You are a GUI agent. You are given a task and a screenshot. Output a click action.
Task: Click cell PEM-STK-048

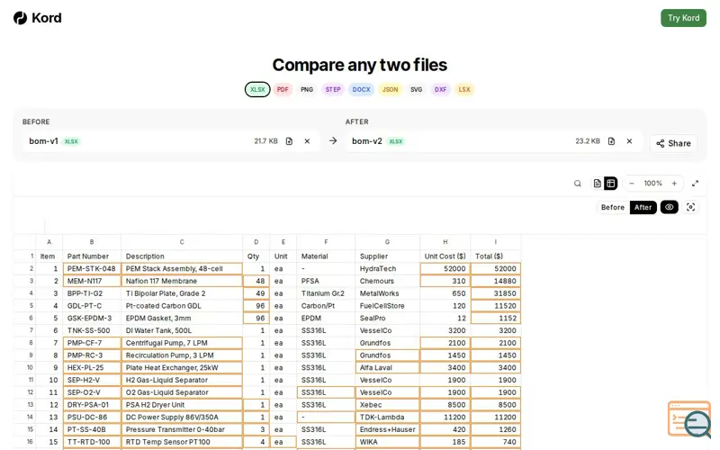(x=92, y=268)
